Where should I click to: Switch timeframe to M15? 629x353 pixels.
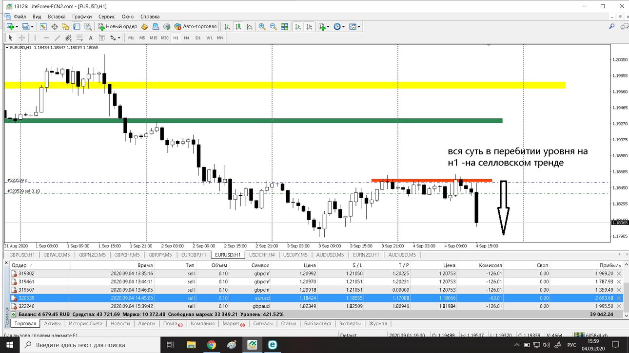click(153, 38)
